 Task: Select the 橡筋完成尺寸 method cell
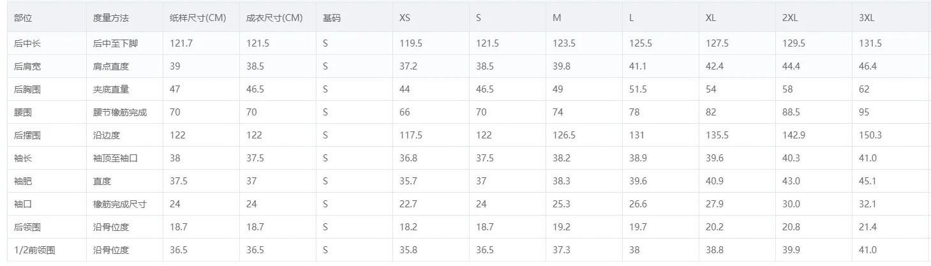pos(120,204)
